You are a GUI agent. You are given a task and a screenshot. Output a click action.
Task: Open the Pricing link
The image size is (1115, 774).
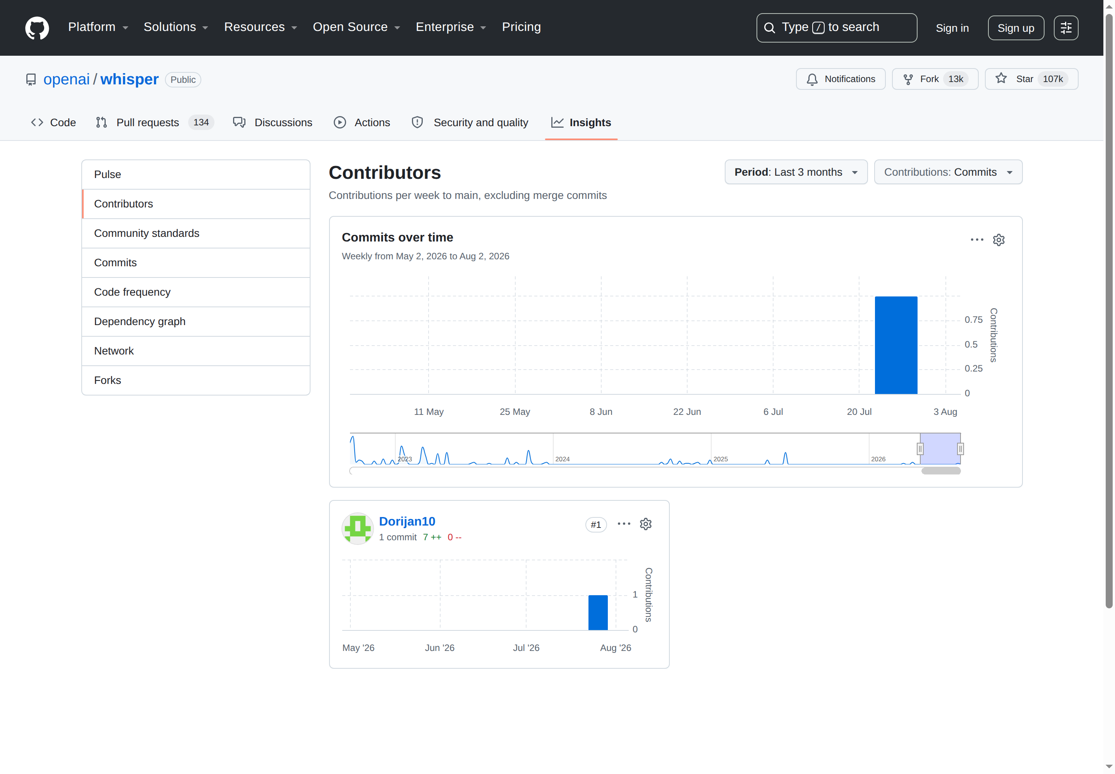521,27
